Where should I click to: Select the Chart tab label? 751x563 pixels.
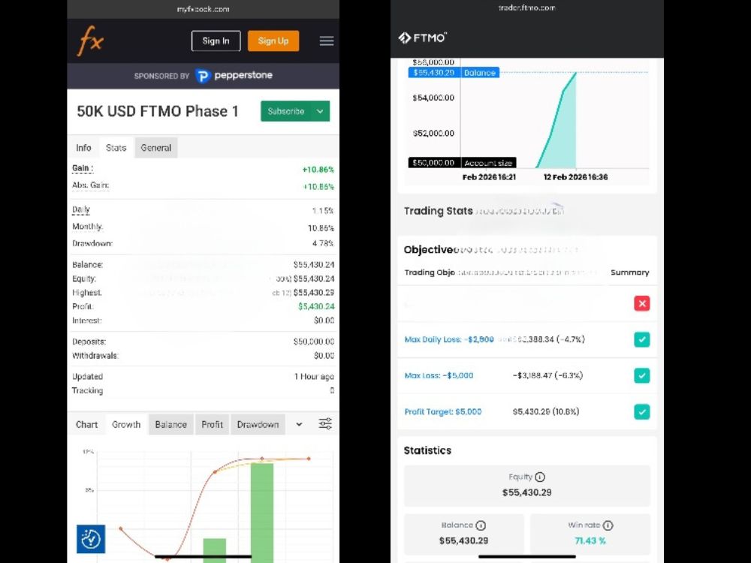pyautogui.click(x=86, y=425)
